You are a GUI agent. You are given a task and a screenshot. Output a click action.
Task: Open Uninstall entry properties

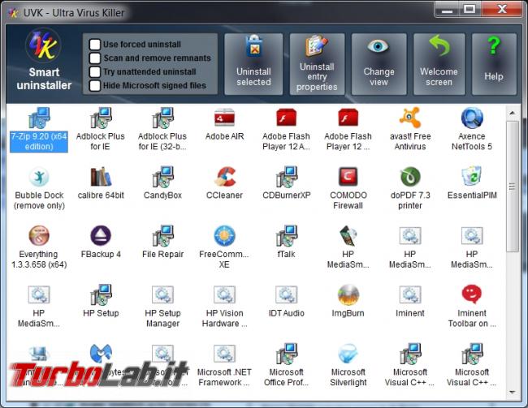coord(317,64)
